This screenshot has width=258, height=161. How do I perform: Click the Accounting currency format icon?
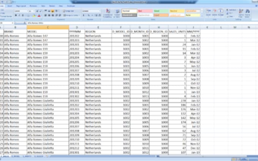pos(84,16)
